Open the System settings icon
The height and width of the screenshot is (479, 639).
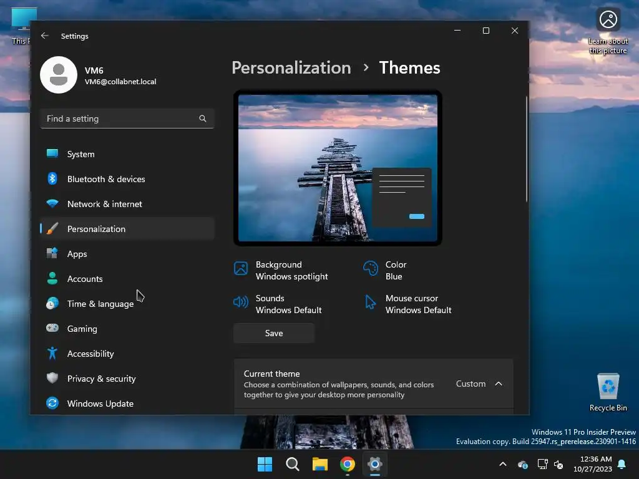[x=52, y=153]
